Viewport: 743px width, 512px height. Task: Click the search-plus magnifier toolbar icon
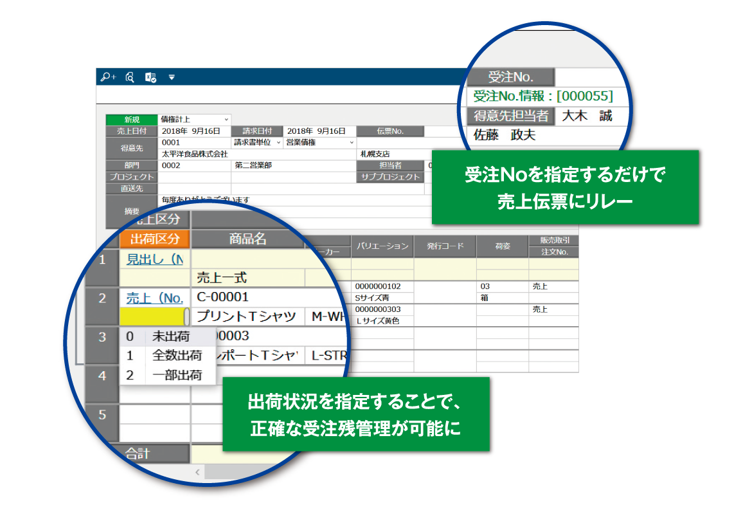pyautogui.click(x=108, y=77)
